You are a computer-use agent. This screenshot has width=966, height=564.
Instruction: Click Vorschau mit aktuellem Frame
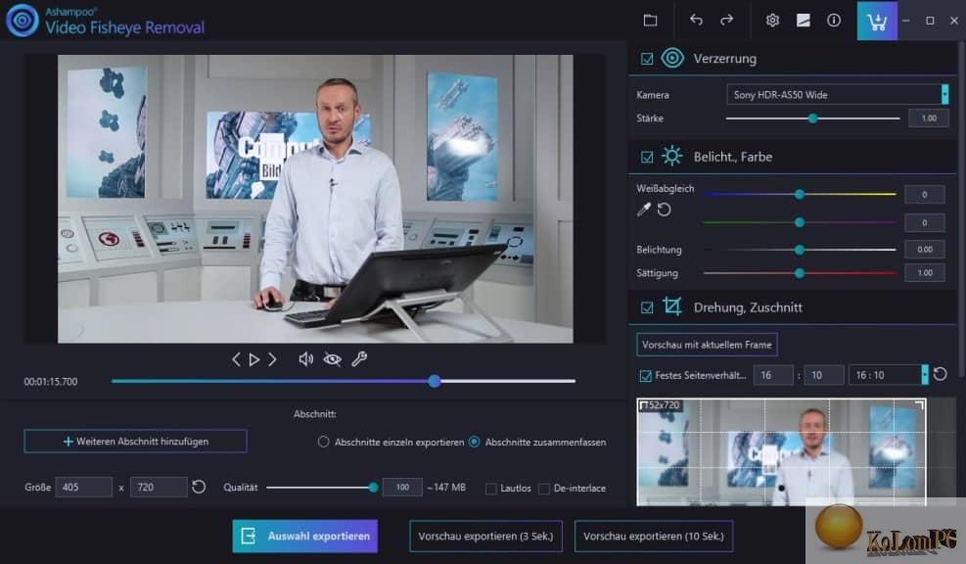[x=707, y=345]
